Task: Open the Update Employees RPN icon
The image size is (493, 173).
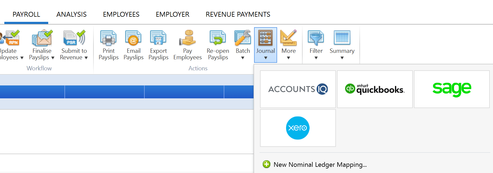Action: 10,38
